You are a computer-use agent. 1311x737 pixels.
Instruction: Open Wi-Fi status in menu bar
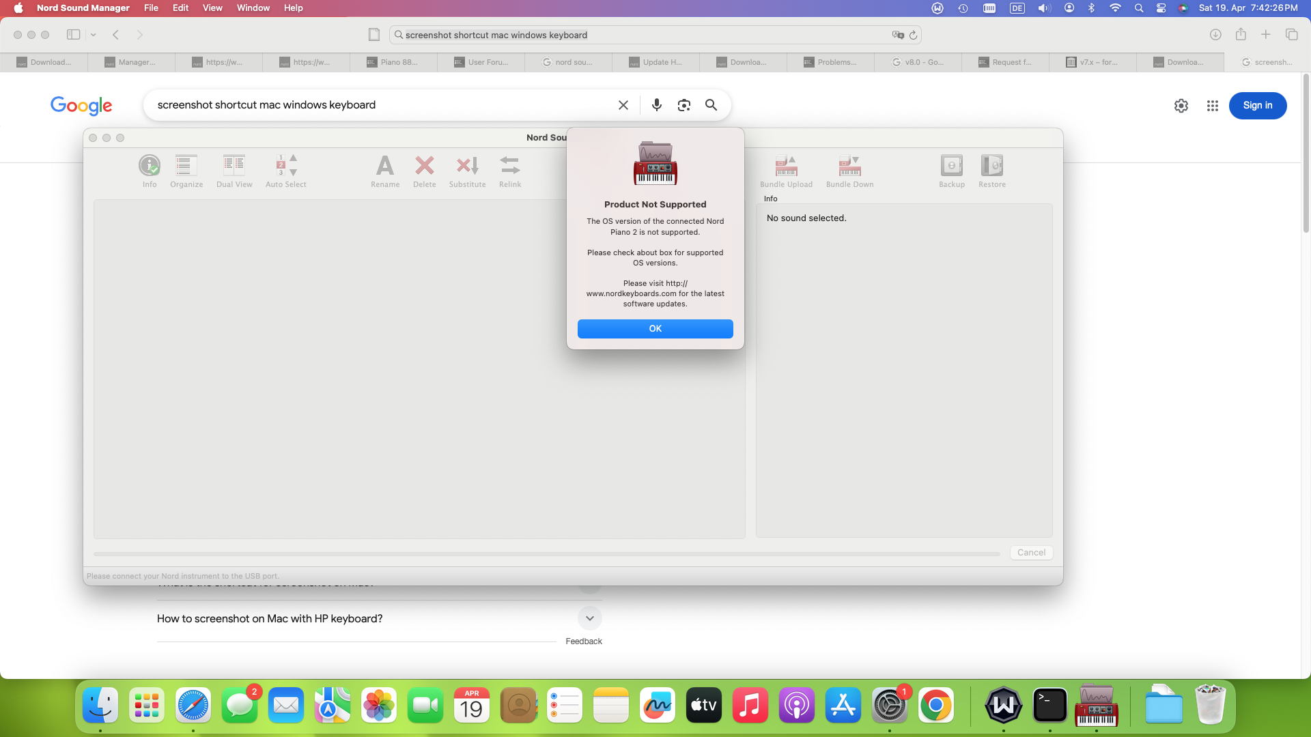pos(1115,8)
